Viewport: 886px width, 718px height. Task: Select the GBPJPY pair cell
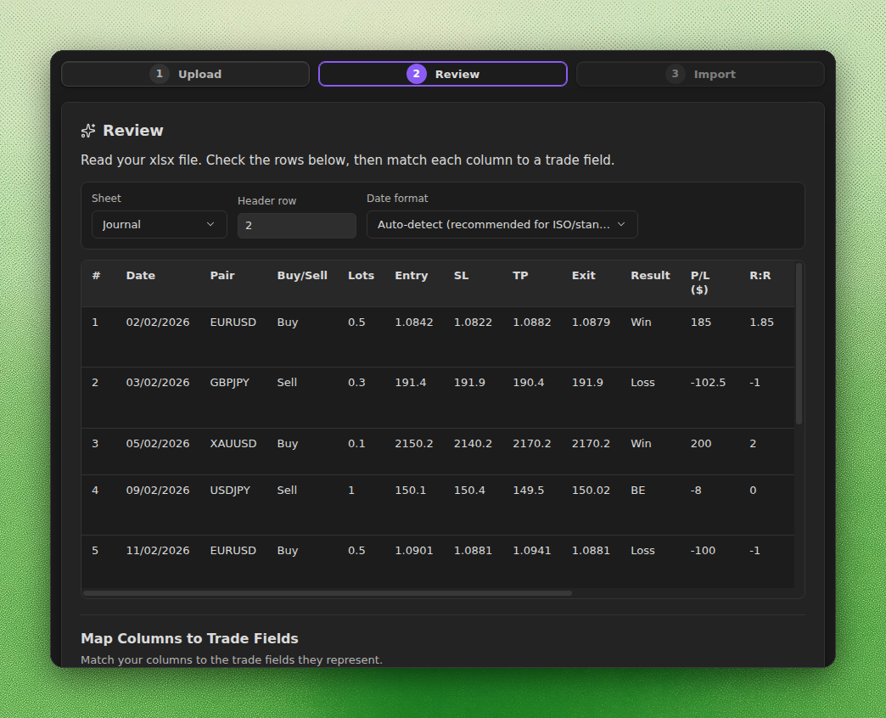tap(229, 383)
